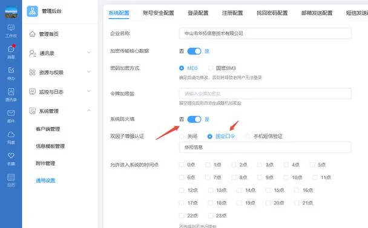Click the monitor icon beside 监控与日志
This screenshot has height=228, width=368.
(33, 91)
